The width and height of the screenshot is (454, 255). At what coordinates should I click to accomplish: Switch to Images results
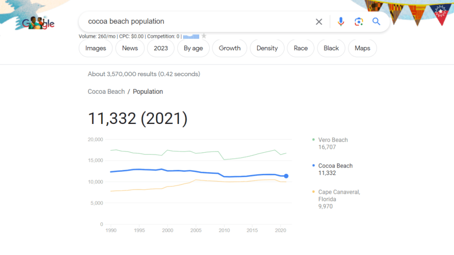click(95, 48)
